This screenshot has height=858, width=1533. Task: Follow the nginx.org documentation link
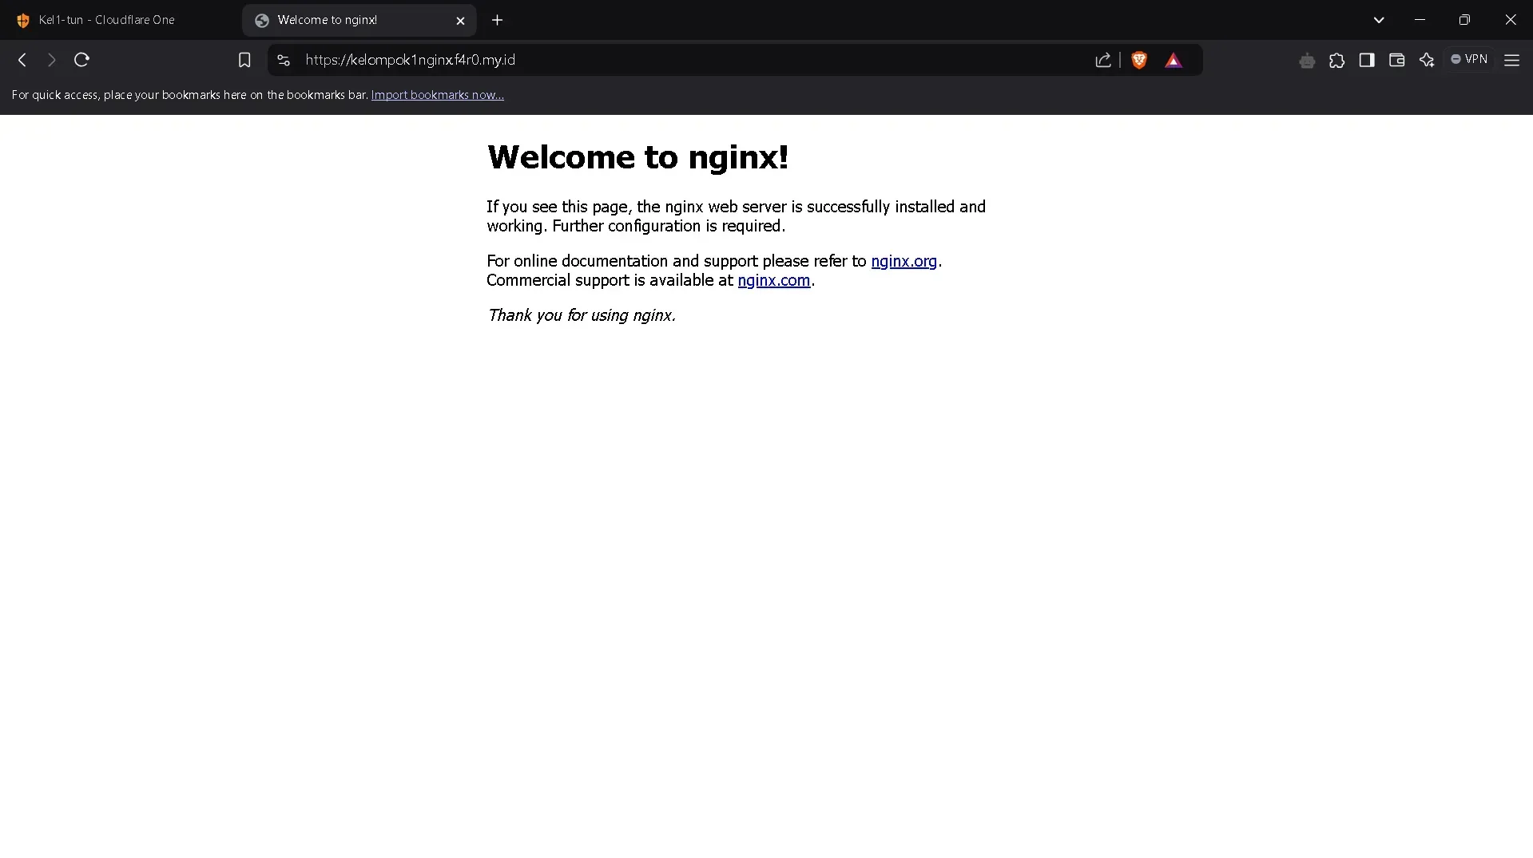point(904,261)
